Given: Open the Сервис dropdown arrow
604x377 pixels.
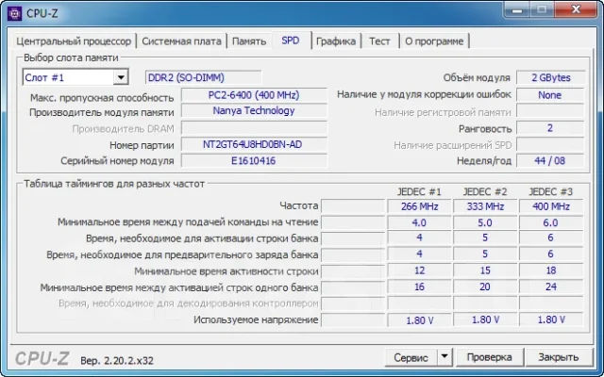Looking at the screenshot, I should pyautogui.click(x=445, y=357).
